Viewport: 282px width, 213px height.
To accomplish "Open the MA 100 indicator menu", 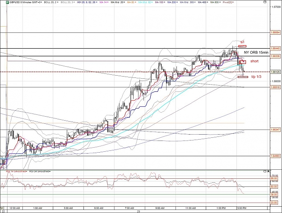I will point(160,2).
